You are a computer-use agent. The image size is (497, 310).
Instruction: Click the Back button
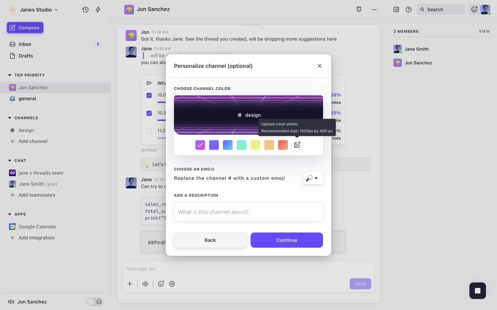[210, 240]
